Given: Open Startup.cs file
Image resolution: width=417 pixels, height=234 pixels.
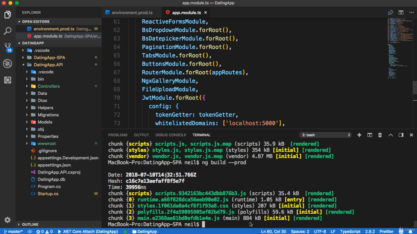Looking at the screenshot, I should pos(58,194).
